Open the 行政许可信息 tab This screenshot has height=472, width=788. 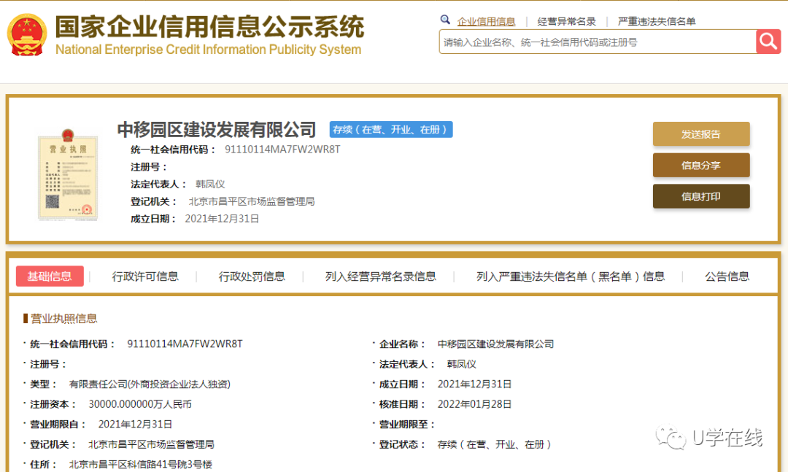pos(145,276)
